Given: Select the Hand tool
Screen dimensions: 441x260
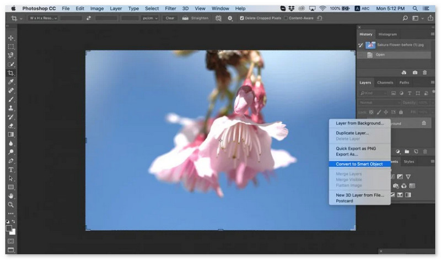Looking at the screenshot, I should (x=11, y=196).
